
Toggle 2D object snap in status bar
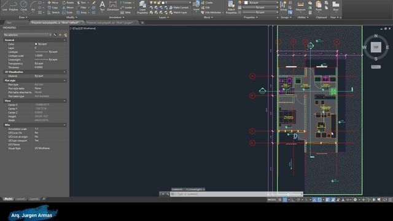319,200
